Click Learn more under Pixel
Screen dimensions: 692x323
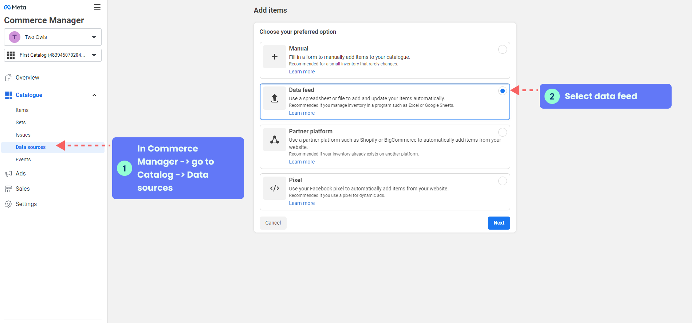(x=302, y=203)
